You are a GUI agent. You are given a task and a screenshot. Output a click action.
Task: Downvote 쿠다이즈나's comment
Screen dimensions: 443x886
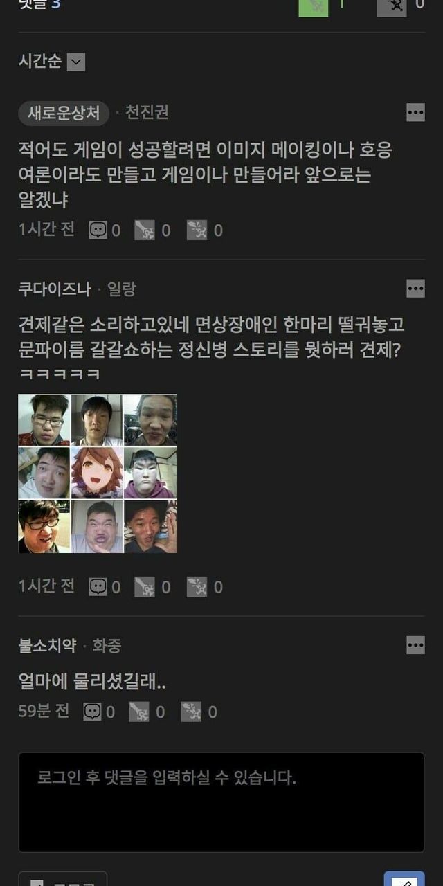pyautogui.click(x=197, y=587)
